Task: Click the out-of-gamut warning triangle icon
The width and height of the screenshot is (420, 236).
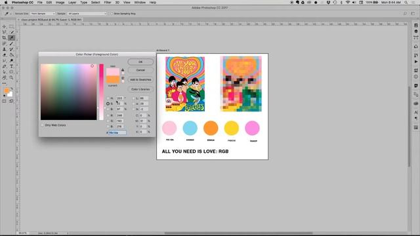Action: click(x=123, y=70)
